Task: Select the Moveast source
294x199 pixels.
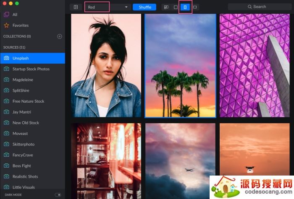Action: (x=32, y=133)
